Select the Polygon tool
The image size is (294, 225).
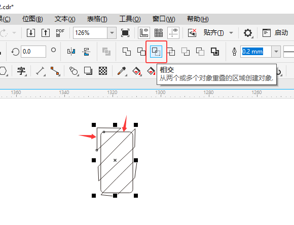click(4, 71)
